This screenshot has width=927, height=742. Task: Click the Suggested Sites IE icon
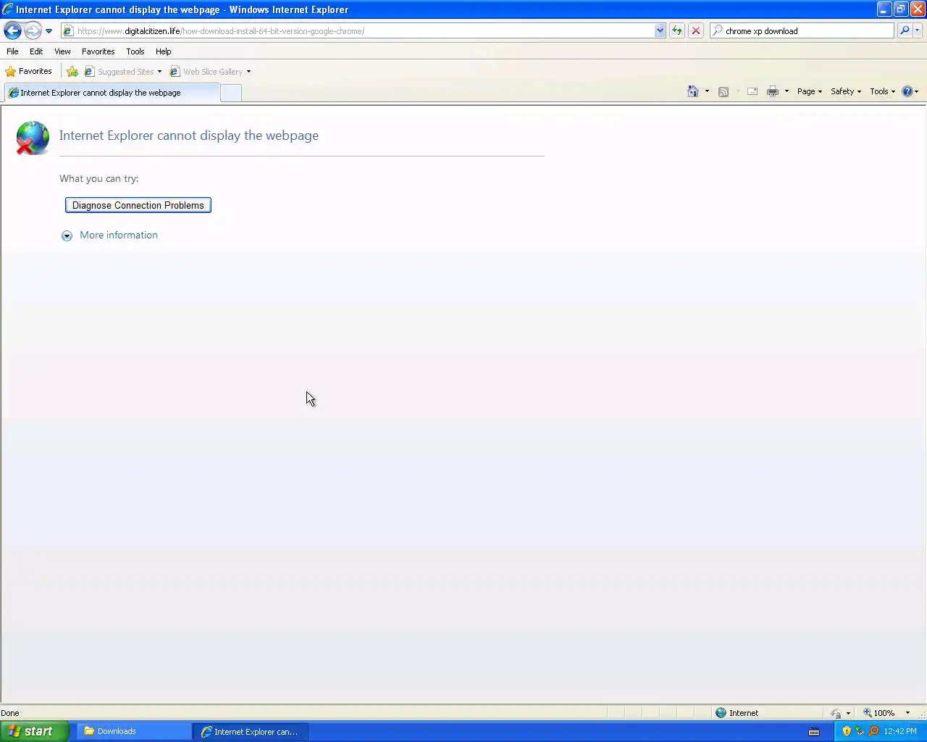pyautogui.click(x=90, y=71)
